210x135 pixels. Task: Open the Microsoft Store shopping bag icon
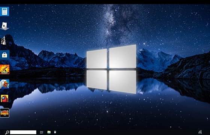click(x=4, y=55)
